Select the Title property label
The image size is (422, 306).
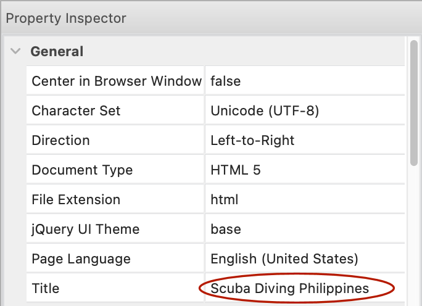(x=46, y=289)
